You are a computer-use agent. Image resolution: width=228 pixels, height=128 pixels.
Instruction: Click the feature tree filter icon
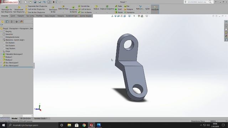pyautogui.click(x=1, y=25)
